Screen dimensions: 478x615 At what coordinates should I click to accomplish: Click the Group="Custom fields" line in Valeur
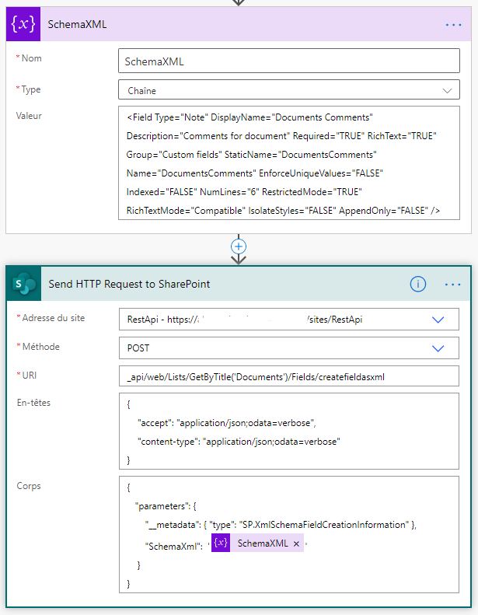click(251, 155)
